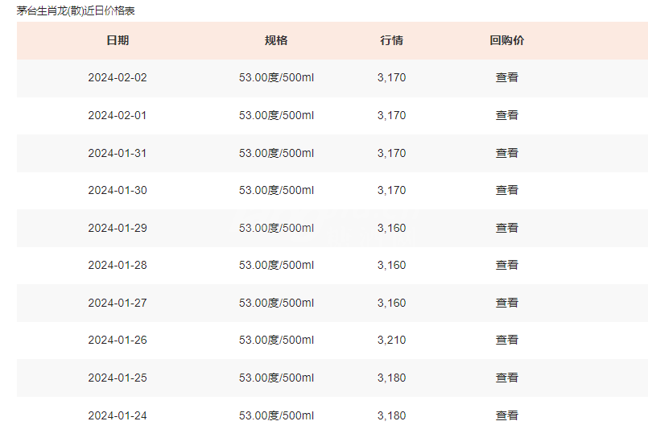This screenshot has width=648, height=446.
Task: Open 查看 link for 2024-02-01 row
Action: (506, 115)
